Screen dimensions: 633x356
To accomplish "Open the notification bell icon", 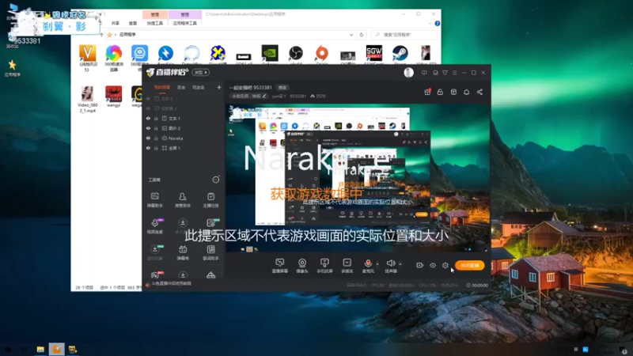I will pos(466,92).
